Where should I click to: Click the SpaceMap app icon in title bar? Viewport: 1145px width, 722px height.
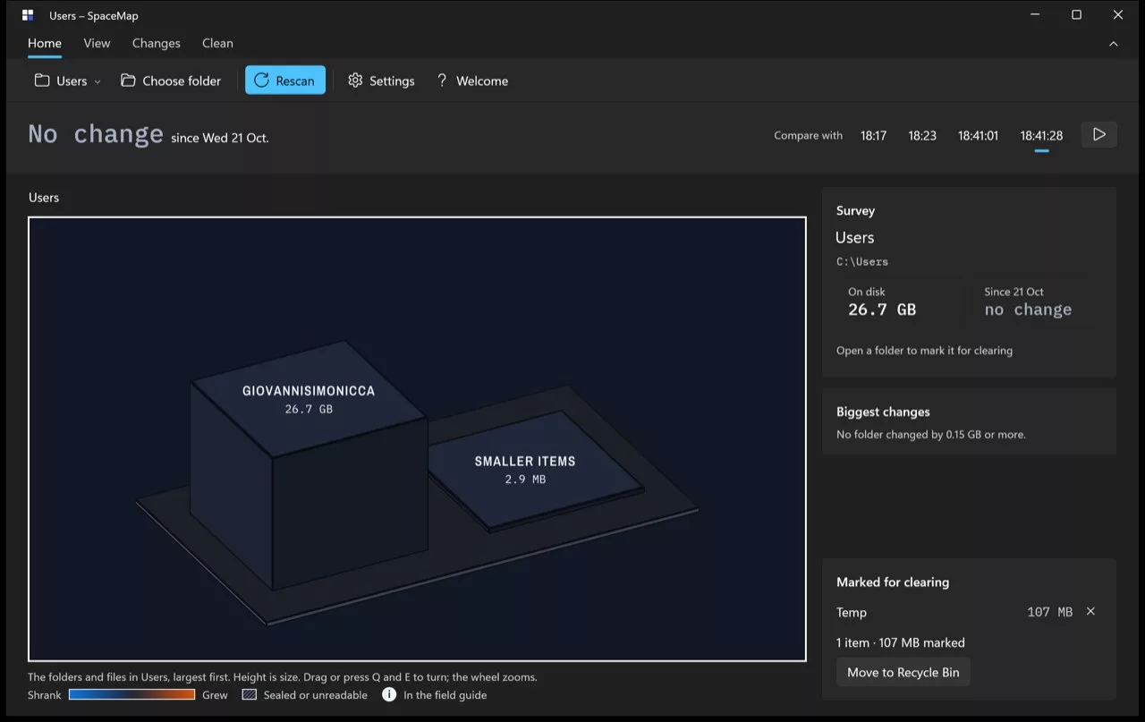(x=28, y=15)
